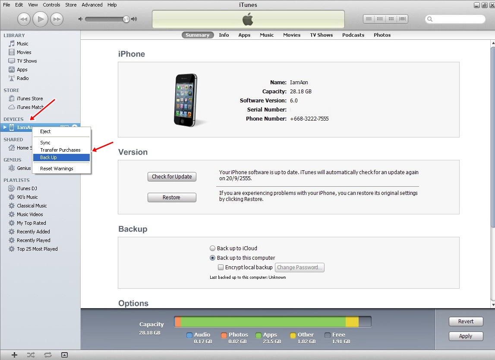Switch to the Movies tab
This screenshot has height=360, width=495.
coord(292,35)
